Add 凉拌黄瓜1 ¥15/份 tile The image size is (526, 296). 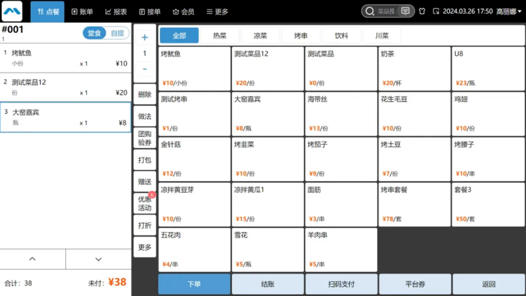click(x=268, y=205)
